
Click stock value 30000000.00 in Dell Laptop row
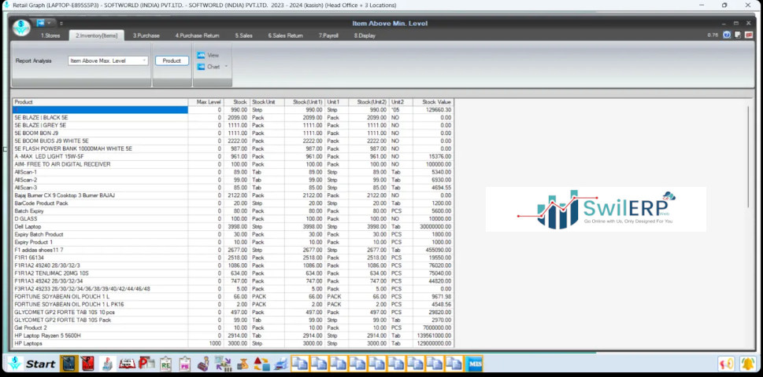[435, 226]
